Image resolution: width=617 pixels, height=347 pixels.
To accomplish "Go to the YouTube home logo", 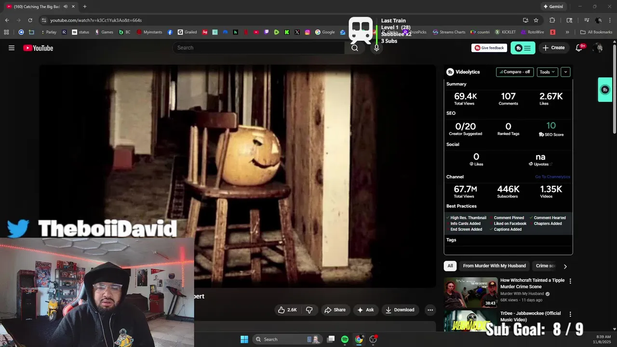I will [38, 48].
